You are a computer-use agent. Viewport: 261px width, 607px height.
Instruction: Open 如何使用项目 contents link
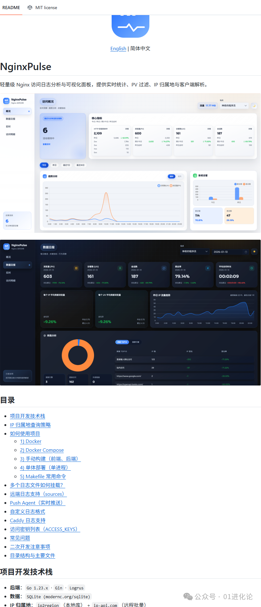[x=25, y=434]
